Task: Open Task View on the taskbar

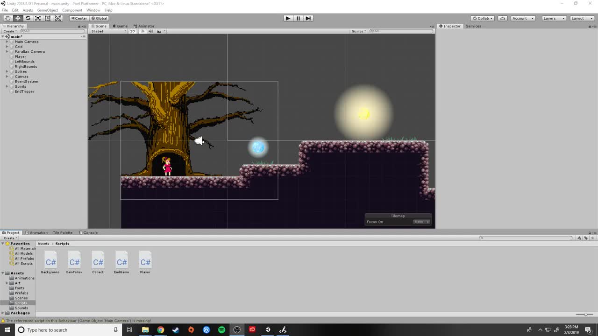Action: pos(129,330)
